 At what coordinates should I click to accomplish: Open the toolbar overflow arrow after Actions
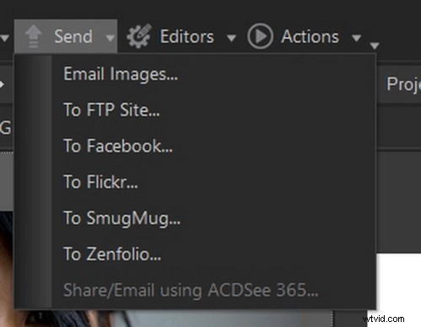click(375, 46)
